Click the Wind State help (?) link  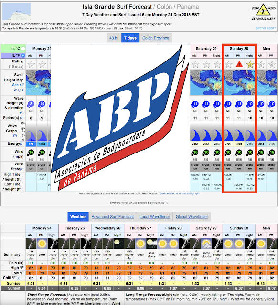(x=22, y=169)
